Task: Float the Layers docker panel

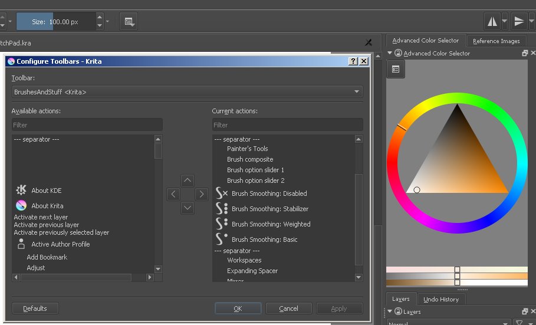Action: (525, 311)
